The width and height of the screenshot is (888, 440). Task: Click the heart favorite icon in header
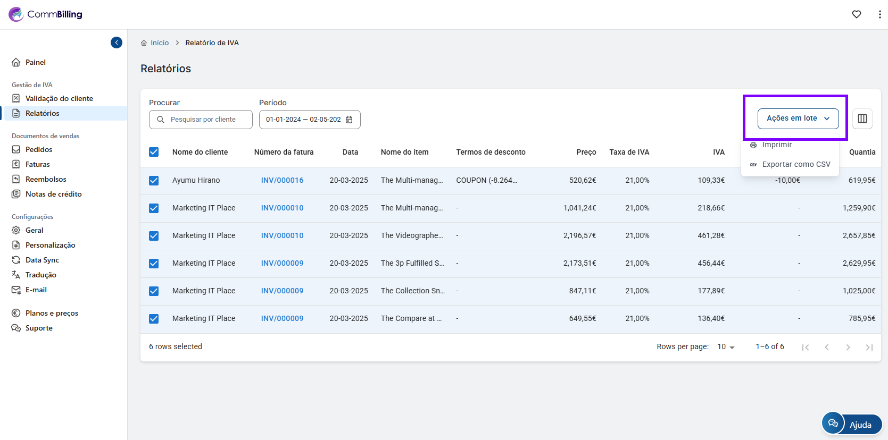(x=857, y=14)
